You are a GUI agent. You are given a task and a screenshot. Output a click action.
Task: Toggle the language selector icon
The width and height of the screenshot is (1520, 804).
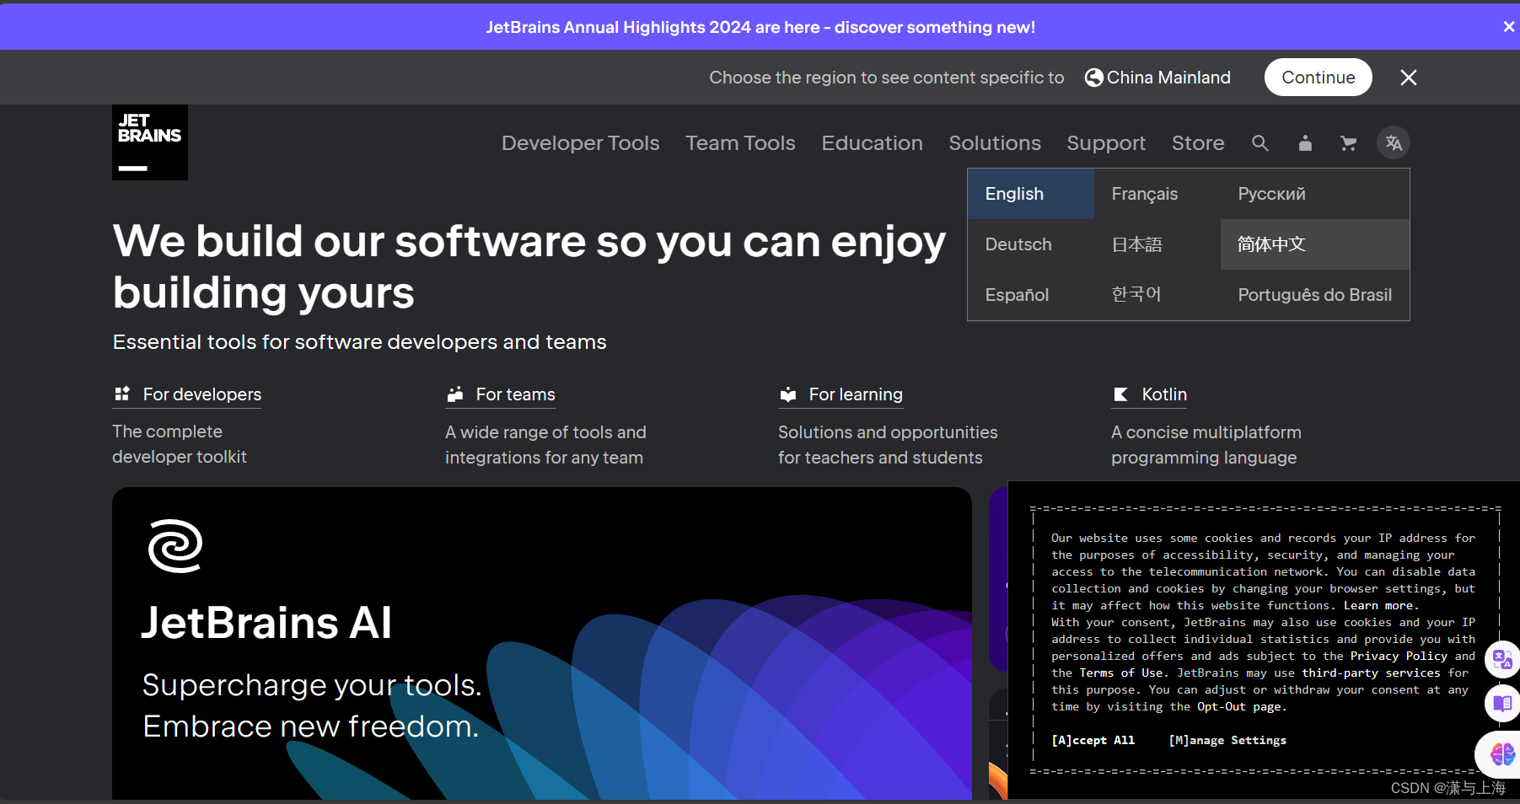pyautogui.click(x=1394, y=143)
